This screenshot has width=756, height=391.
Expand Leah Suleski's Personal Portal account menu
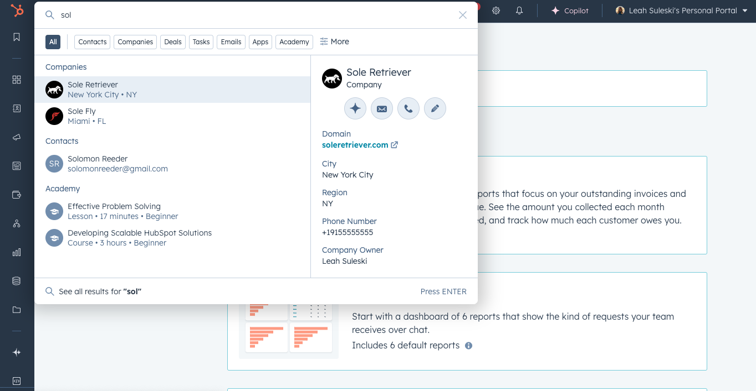pos(681,11)
